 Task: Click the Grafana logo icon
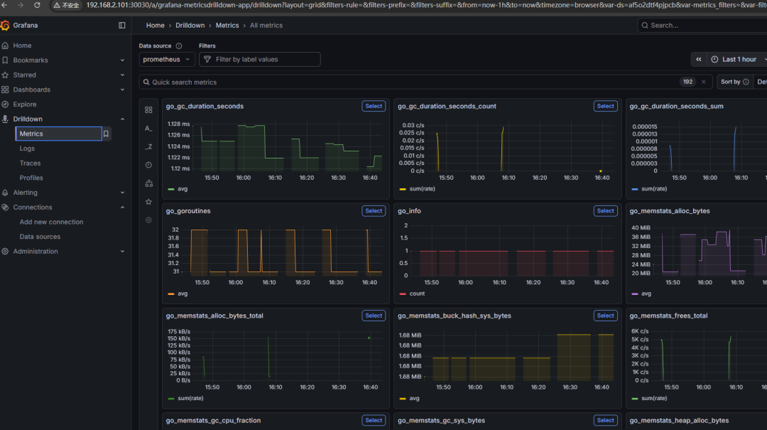click(6, 25)
